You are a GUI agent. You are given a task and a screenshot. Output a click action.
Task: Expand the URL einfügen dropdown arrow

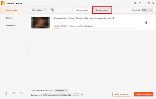[46, 10]
